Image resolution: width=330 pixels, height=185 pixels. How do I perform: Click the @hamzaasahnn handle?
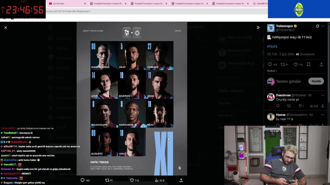pyautogui.click(x=297, y=115)
